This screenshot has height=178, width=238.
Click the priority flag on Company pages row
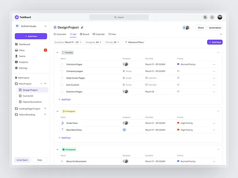178,71
